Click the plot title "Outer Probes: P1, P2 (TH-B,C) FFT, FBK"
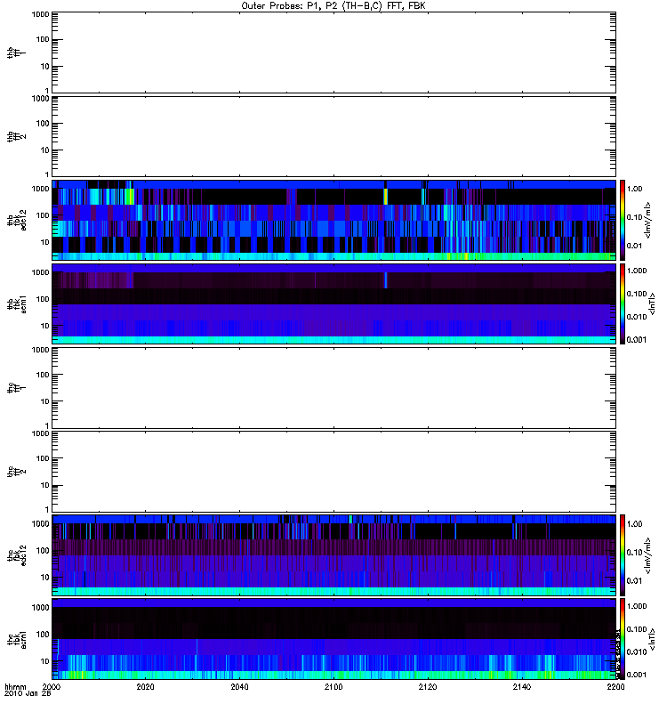Image resolution: width=667 pixels, height=712 pixels. tap(333, 6)
